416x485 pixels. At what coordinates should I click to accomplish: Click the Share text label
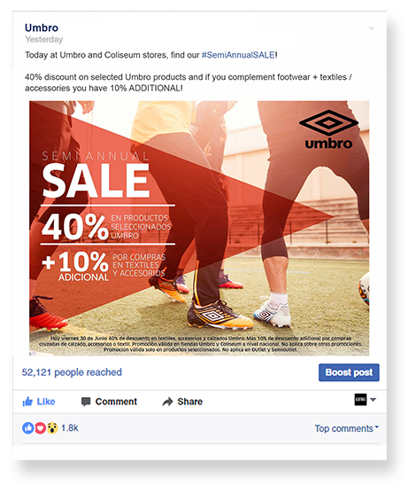190,402
